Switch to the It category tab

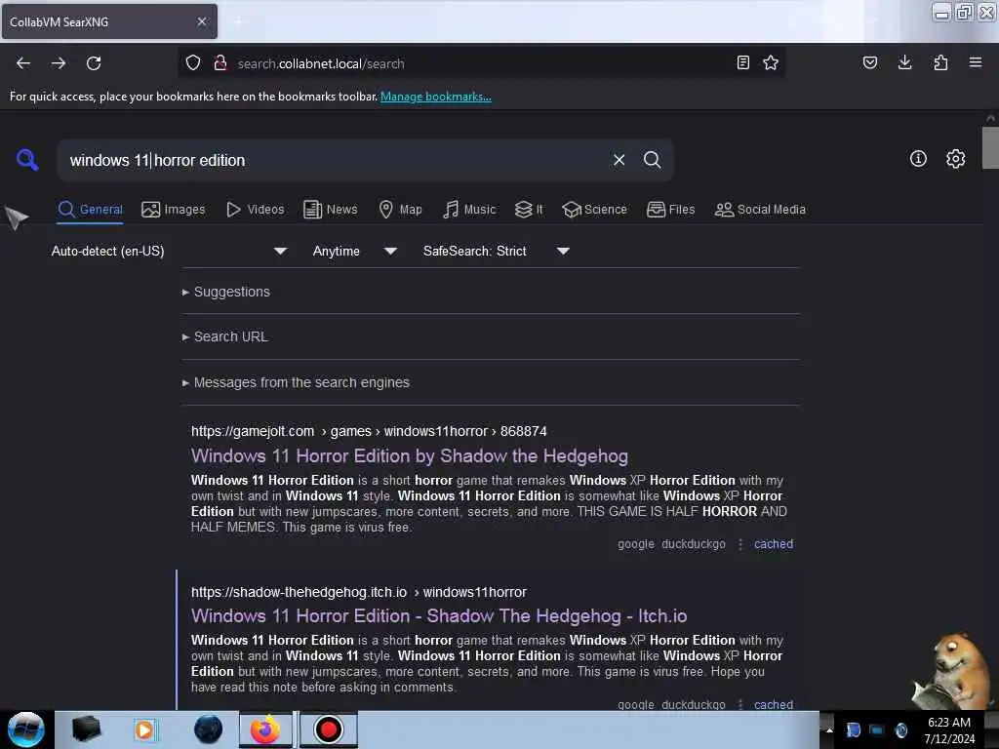[529, 210]
